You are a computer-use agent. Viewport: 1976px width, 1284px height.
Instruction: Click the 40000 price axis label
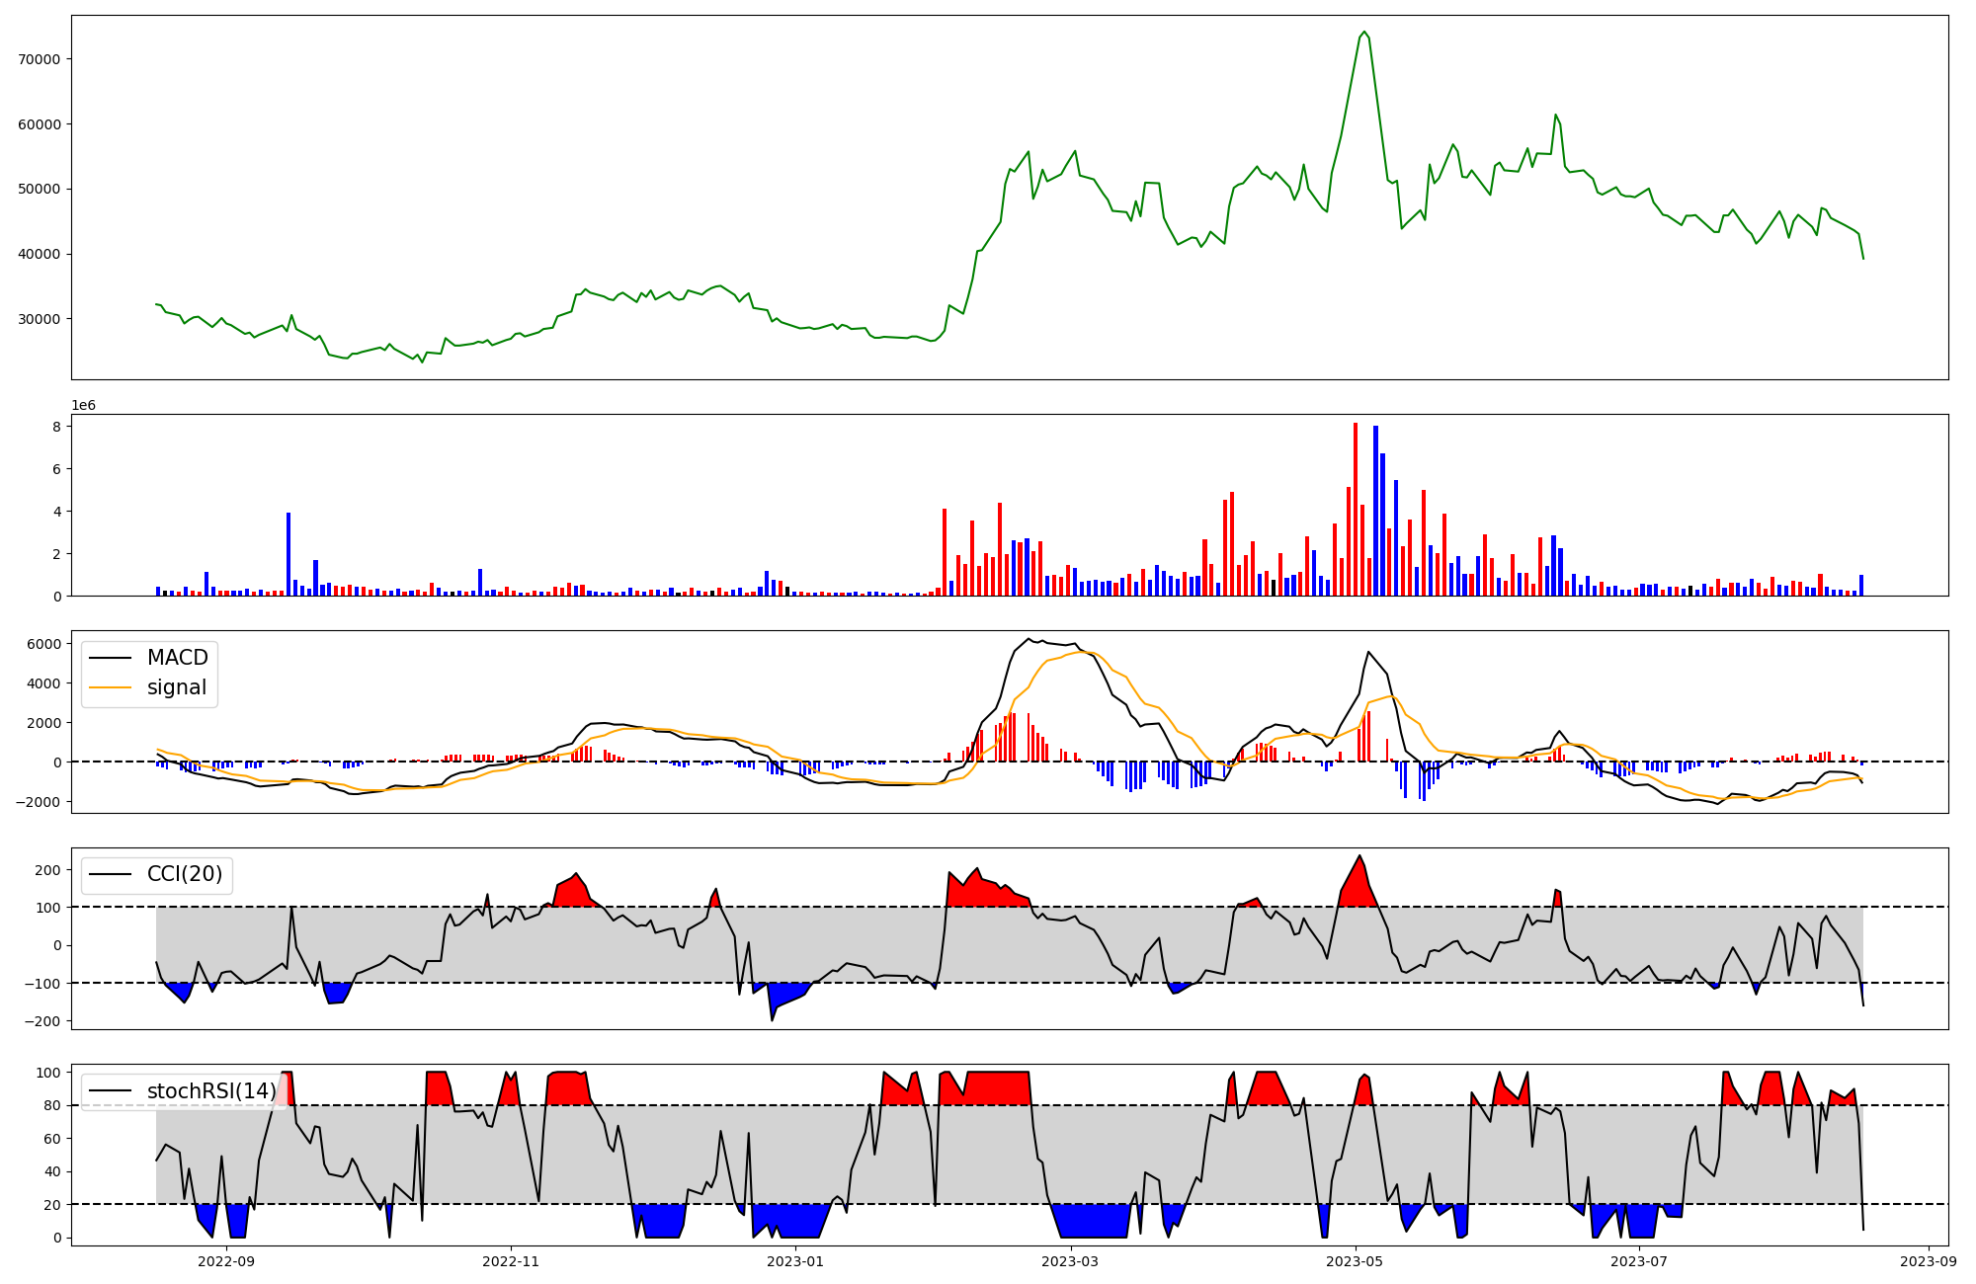click(40, 254)
